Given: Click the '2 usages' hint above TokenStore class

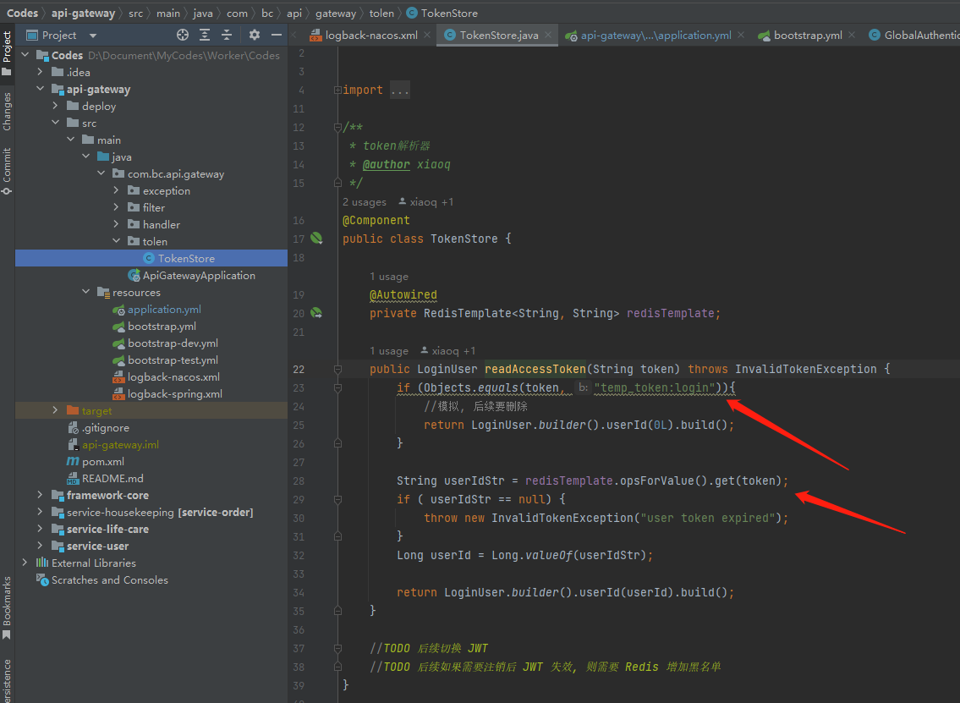Looking at the screenshot, I should tap(365, 202).
